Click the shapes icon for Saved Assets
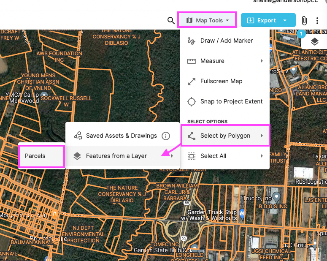327x261 pixels. click(78, 136)
